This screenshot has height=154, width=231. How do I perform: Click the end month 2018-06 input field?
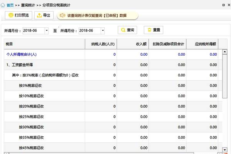click(89, 30)
